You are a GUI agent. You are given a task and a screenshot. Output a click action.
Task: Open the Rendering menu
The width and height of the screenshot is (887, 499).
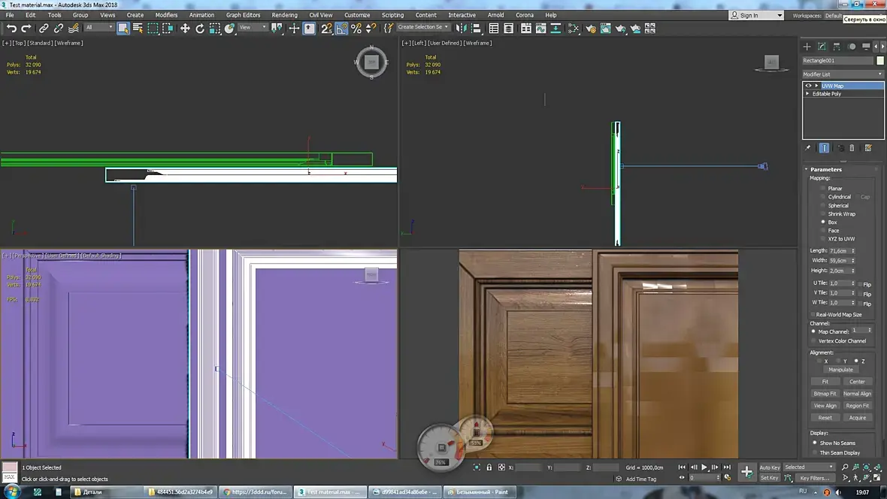[284, 15]
